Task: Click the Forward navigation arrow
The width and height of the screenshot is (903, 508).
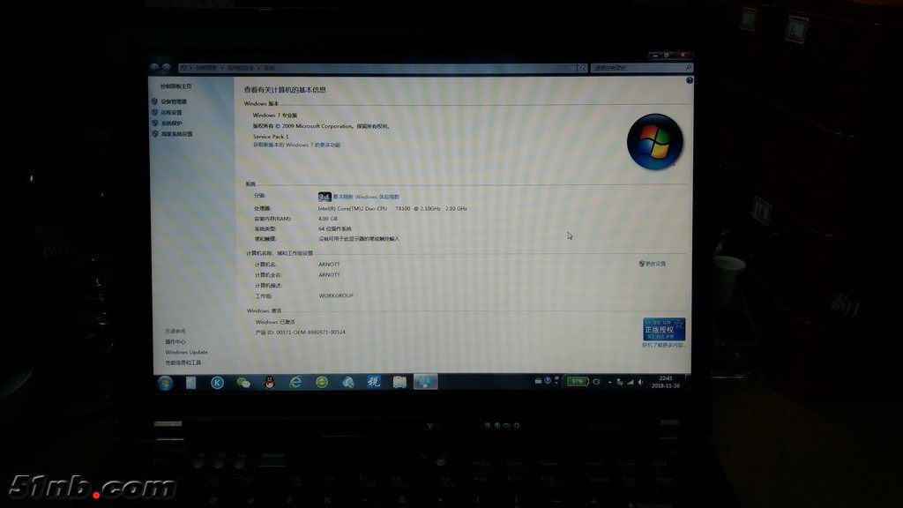Action: point(167,68)
